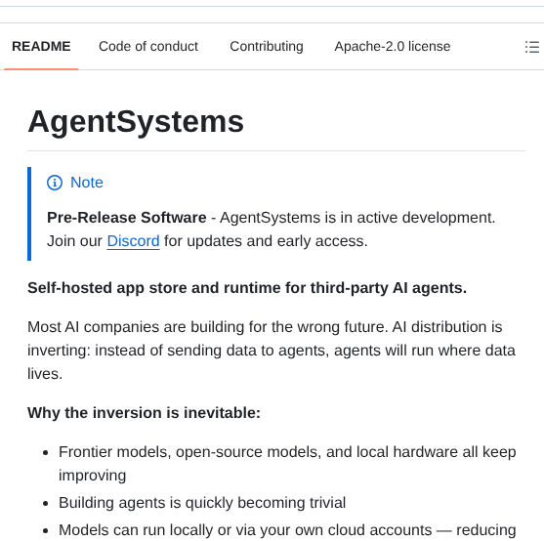
Task: Open the README outline list icon
Action: 532,47
